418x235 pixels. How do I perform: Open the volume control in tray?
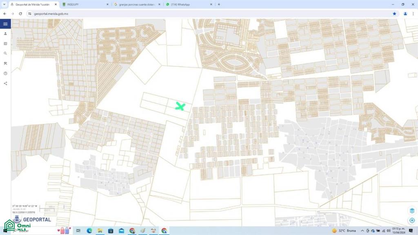tap(389, 231)
